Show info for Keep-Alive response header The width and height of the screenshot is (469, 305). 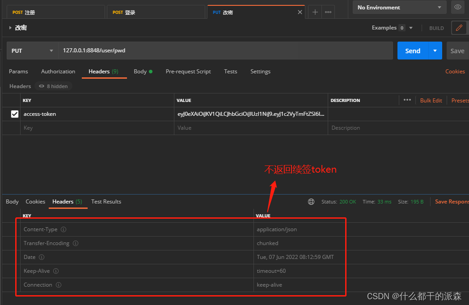click(56, 271)
